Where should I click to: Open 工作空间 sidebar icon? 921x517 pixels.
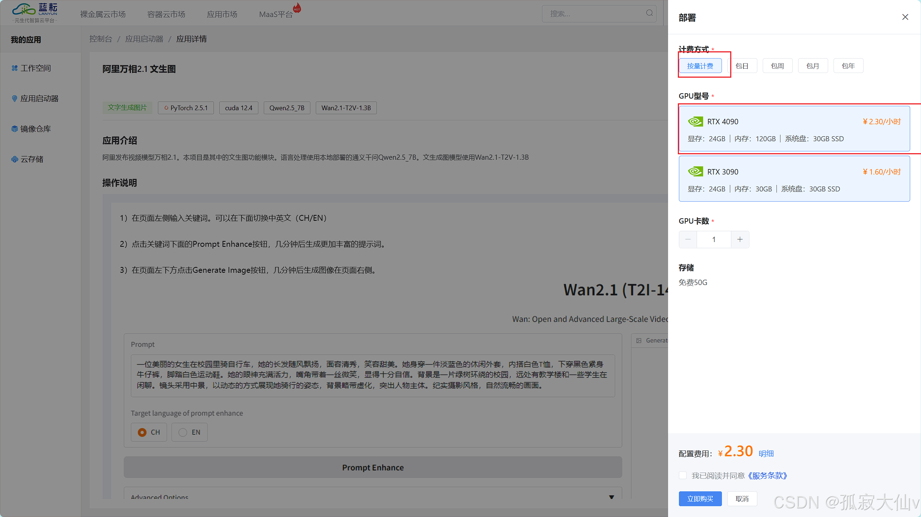14,68
